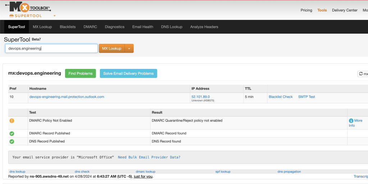Open the DMARC tab

90,27
